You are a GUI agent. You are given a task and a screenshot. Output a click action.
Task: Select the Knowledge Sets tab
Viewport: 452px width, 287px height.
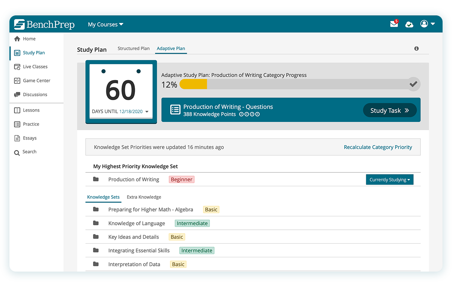103,197
